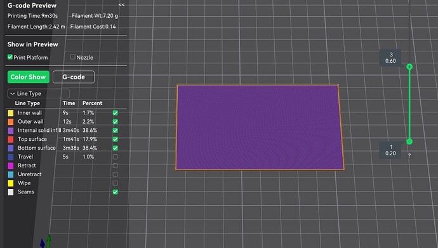Disable the Seams visibility checkbox
This screenshot has width=438, height=248.
pyautogui.click(x=115, y=192)
